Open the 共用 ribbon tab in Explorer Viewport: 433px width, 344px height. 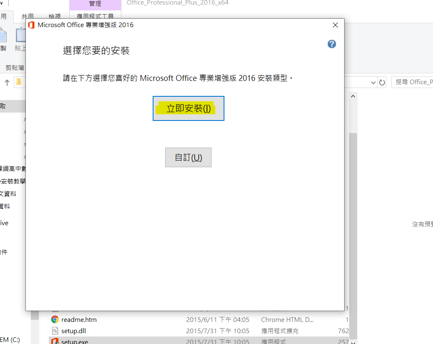point(28,17)
